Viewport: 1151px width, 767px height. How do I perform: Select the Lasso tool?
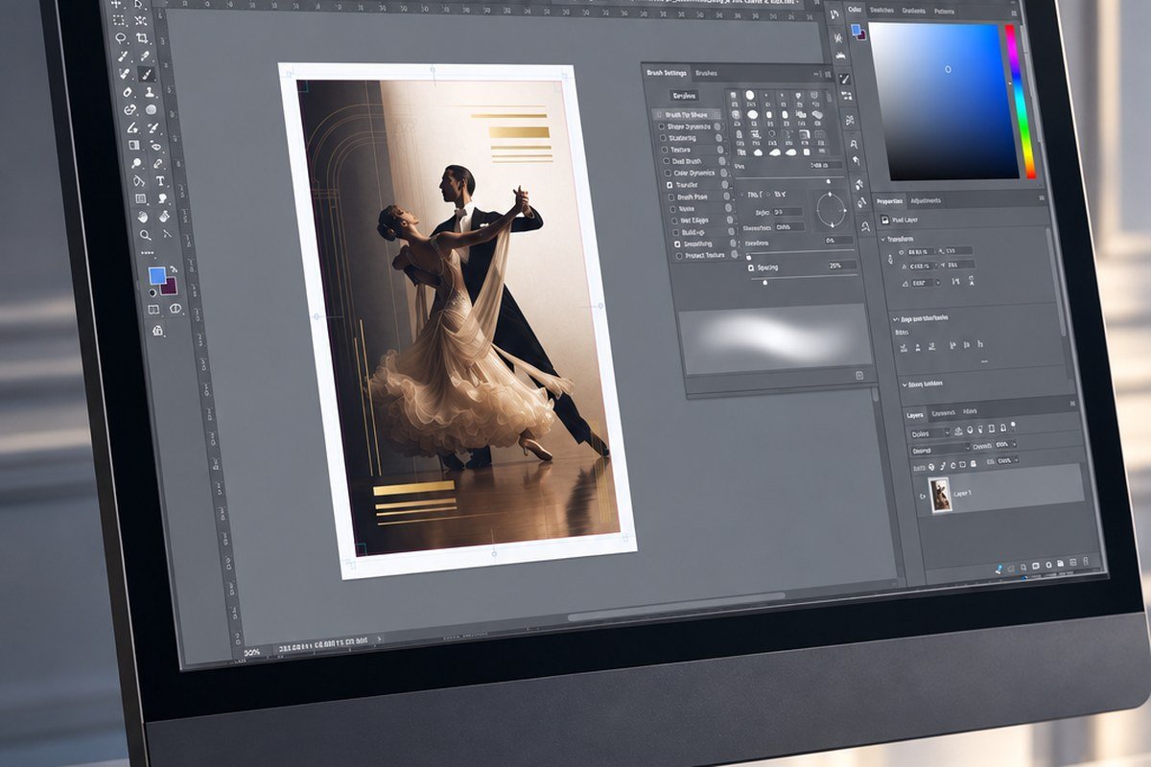click(121, 38)
